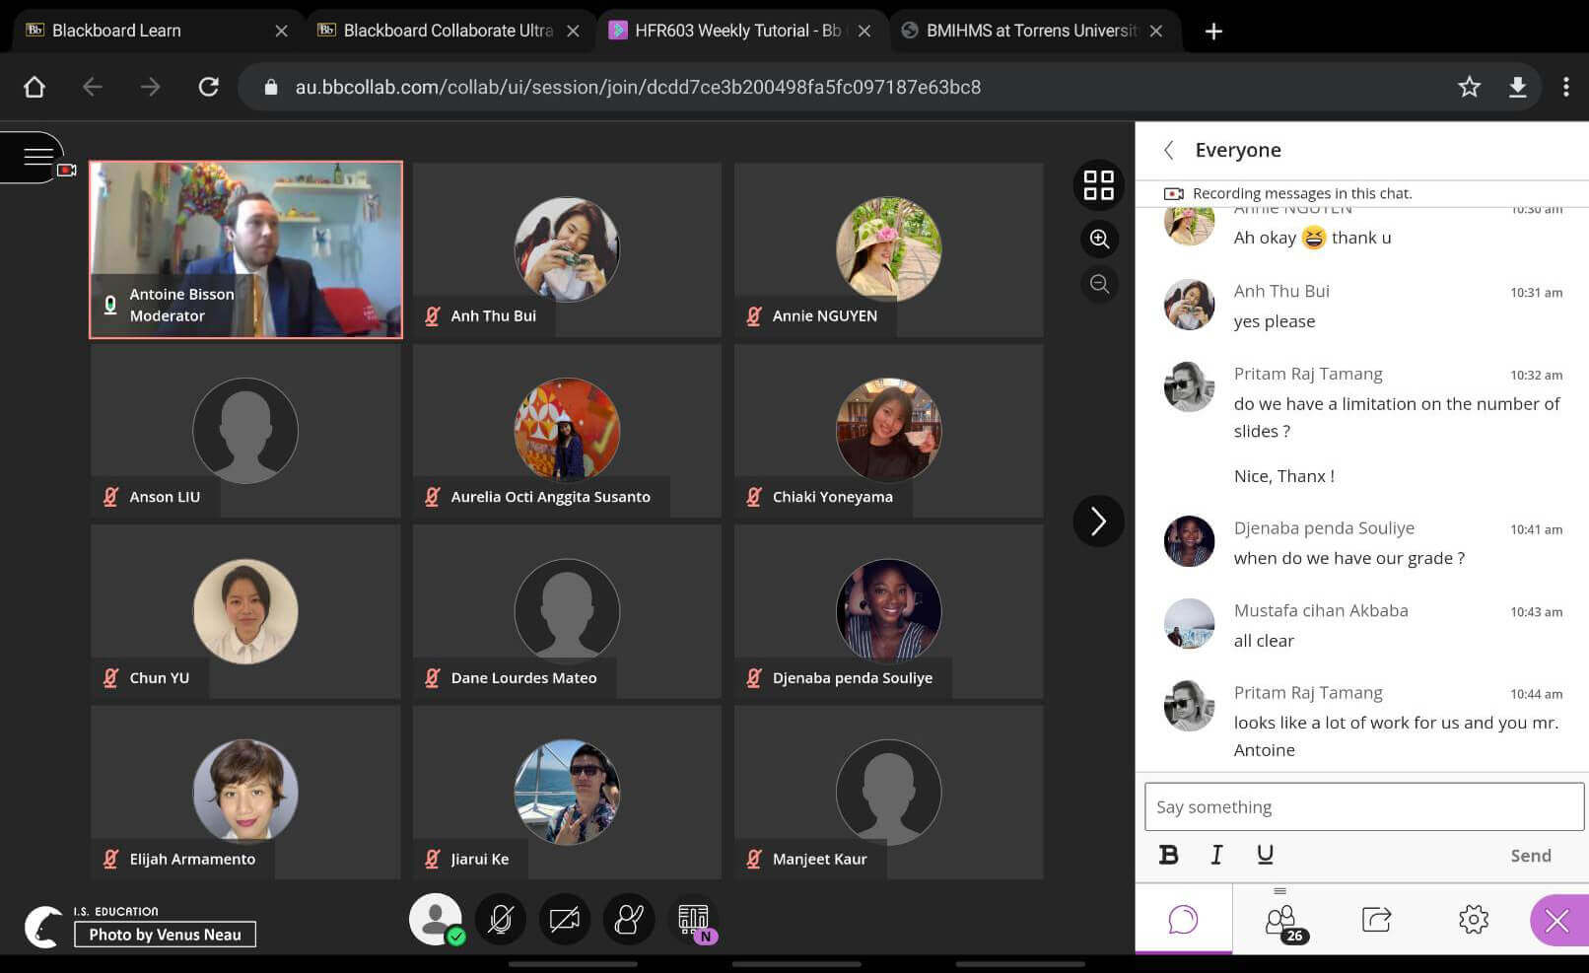Select Anh Thu Bui participant tile
The image size is (1589, 973).
567,249
